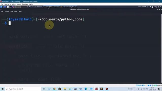Open notifications bell in Kali panel
The height and width of the screenshot is (91, 162).
150,7
